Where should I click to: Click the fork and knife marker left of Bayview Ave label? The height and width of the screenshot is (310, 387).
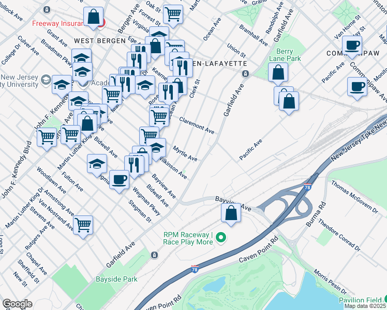[135, 166]
